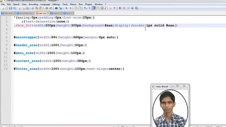
Task: Click the Save Recorded Macro icon
Action: pyautogui.click(x=137, y=8)
